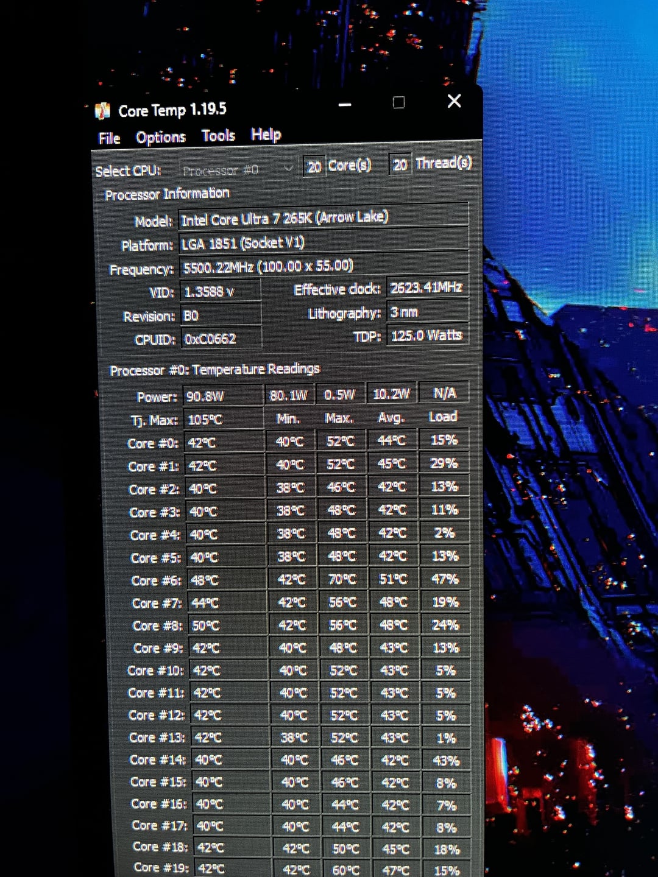Open the File menu
This screenshot has height=877, width=658.
(109, 138)
